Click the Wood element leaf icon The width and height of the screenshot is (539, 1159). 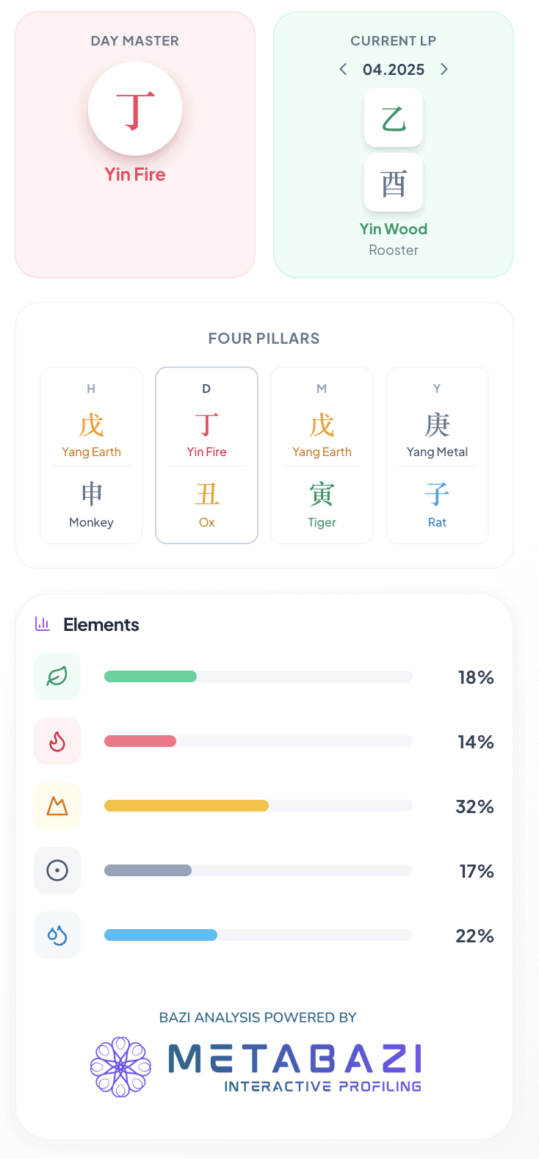[x=57, y=676]
